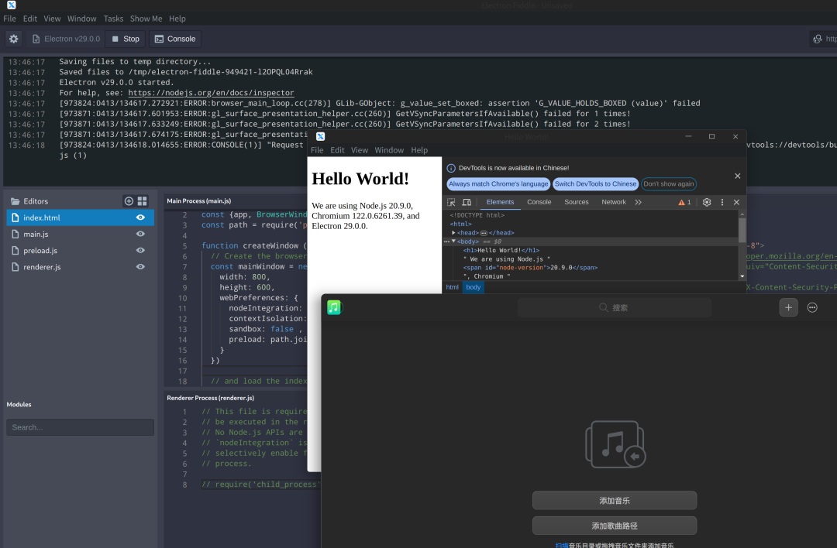
Task: Open Show Me menu
Action: coord(146,19)
